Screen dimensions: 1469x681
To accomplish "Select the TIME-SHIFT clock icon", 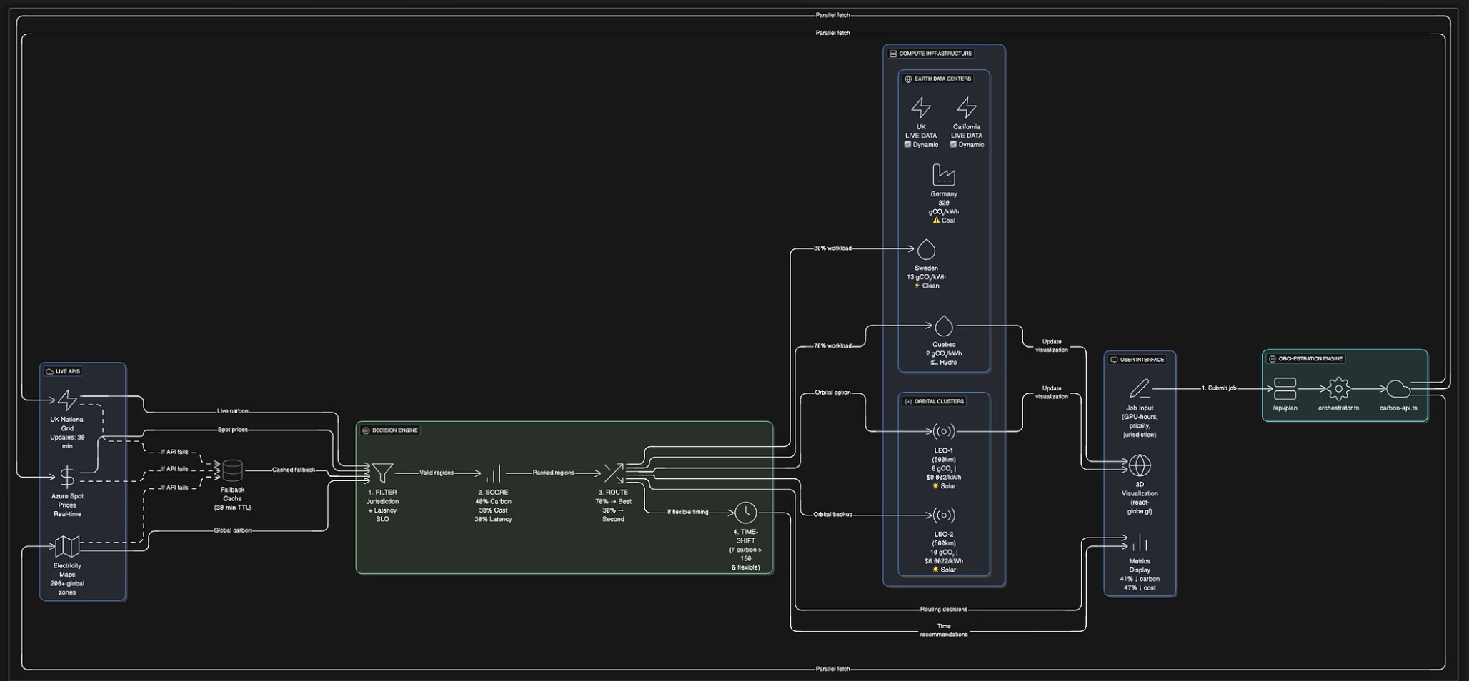I will coord(745,512).
